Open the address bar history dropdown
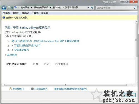This screenshot has height=104, width=139. pos(88,8)
